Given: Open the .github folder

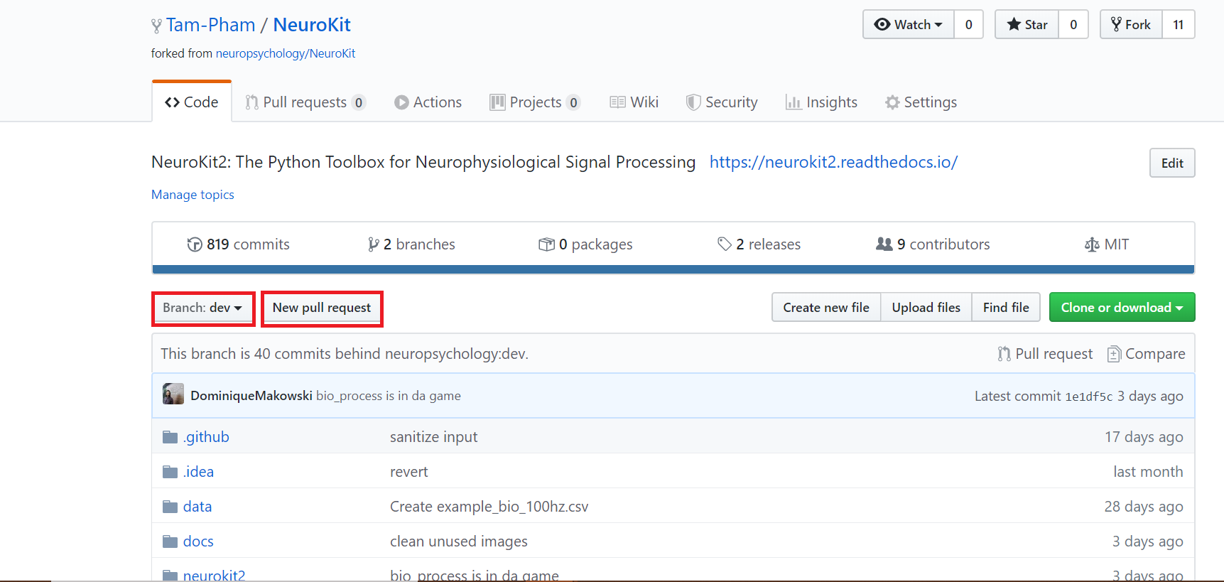Looking at the screenshot, I should (206, 437).
